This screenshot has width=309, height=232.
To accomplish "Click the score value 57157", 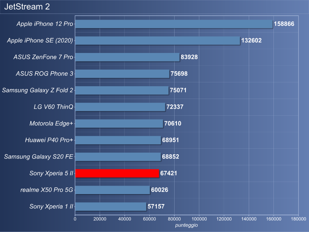I will [156, 206].
